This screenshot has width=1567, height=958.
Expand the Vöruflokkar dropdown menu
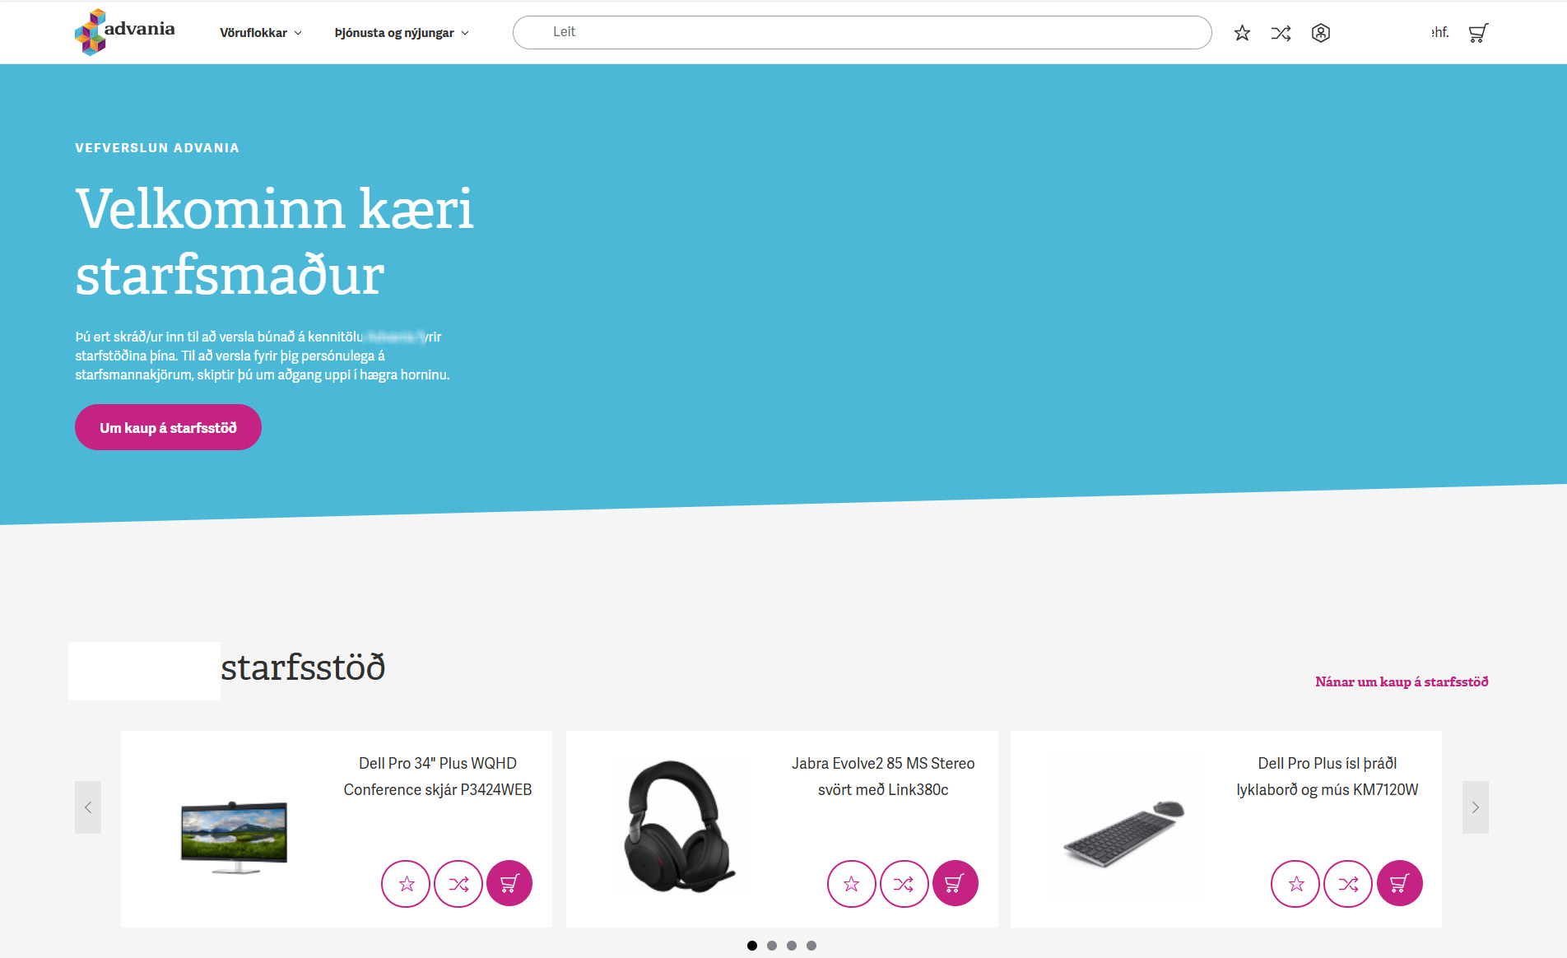pos(260,33)
